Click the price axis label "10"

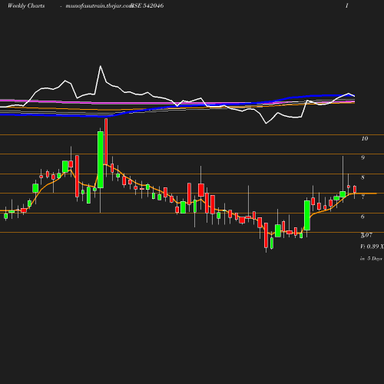point(365,138)
